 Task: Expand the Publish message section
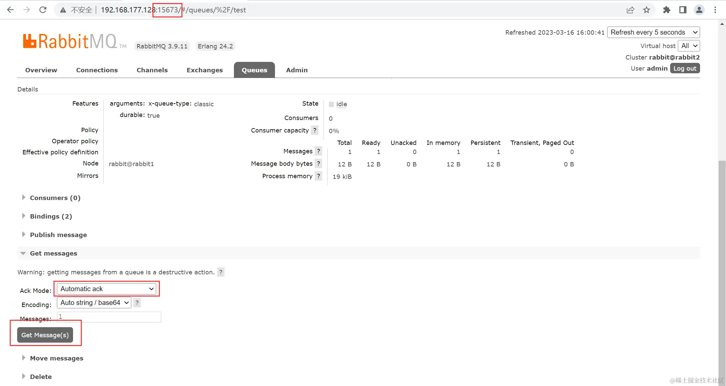tap(58, 235)
